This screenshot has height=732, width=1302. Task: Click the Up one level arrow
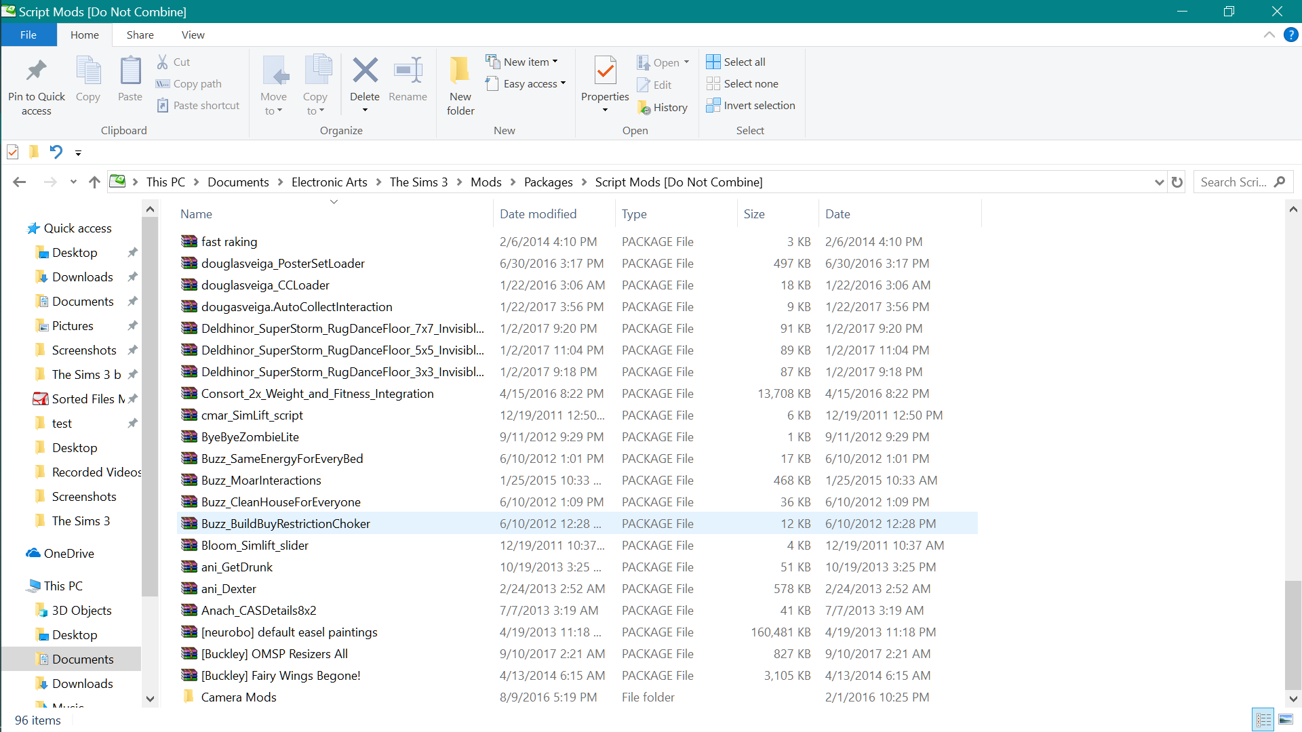click(x=94, y=182)
